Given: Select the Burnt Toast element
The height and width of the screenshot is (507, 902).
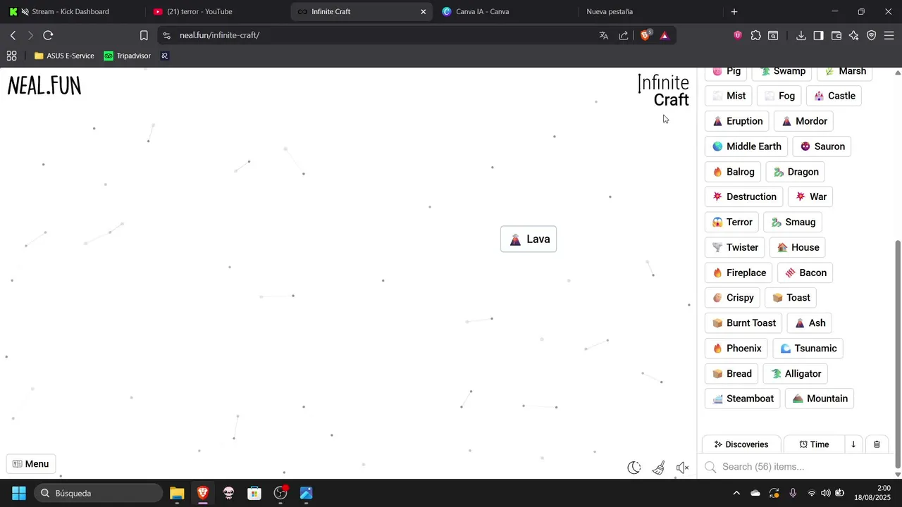Looking at the screenshot, I should coord(744,323).
